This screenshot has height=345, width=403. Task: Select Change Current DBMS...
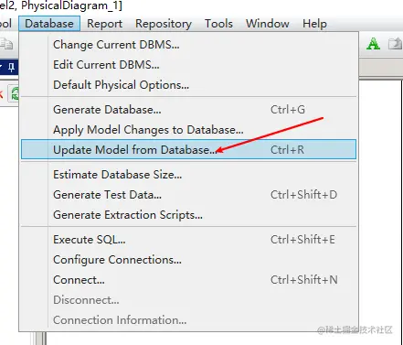click(188, 45)
